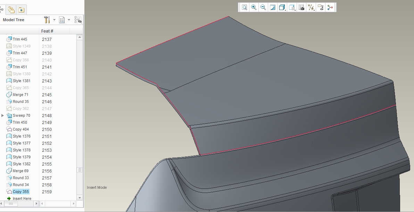
Task: Select Round 35 feature
Action: 20,101
